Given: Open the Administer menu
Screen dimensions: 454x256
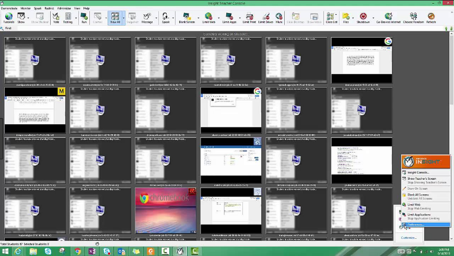Looking at the screenshot, I should [64, 8].
